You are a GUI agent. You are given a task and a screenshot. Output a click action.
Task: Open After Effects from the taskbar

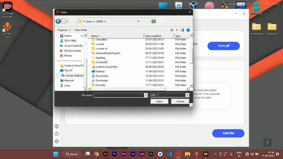tap(133, 154)
